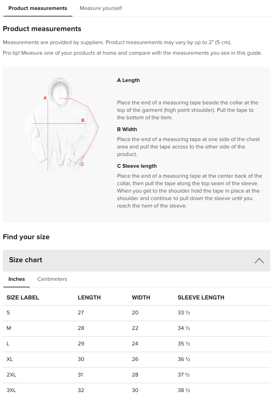Select the 3XL size row label

pyautogui.click(x=11, y=390)
